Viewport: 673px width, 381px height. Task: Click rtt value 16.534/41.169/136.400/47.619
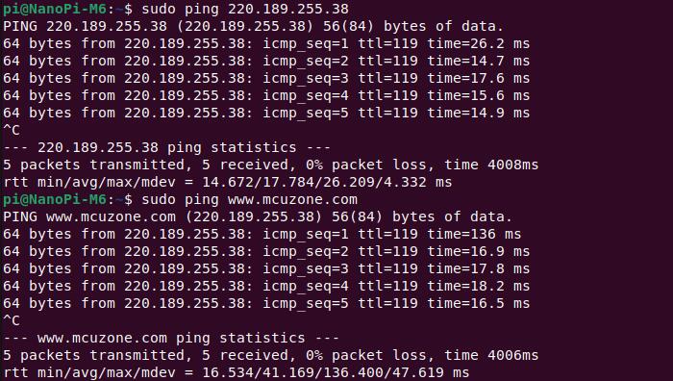click(x=323, y=372)
